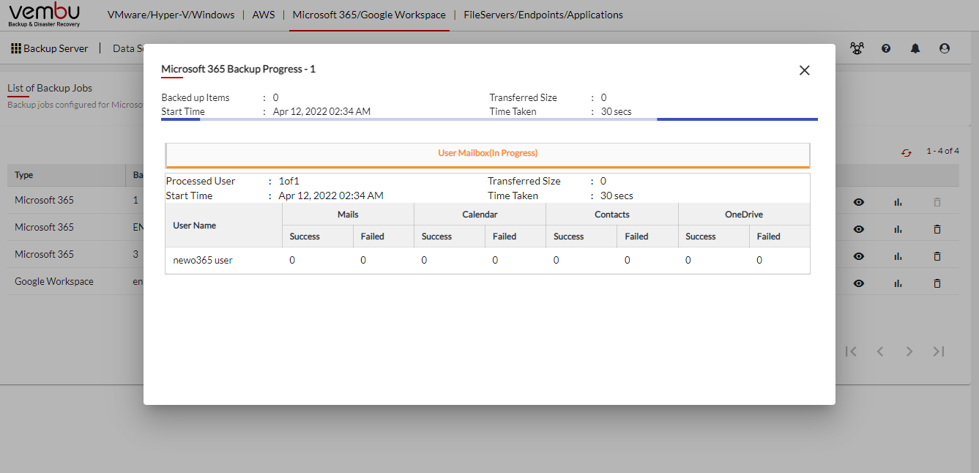The width and height of the screenshot is (979, 473).
Task: Click the Backed up Items label
Action: (196, 97)
